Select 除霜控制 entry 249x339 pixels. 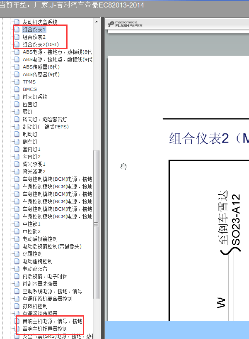(33, 254)
